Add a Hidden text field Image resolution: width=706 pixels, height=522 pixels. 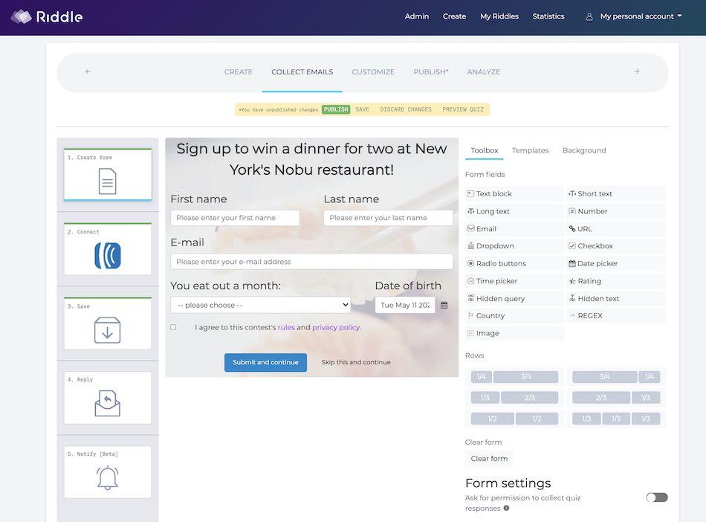pos(616,299)
